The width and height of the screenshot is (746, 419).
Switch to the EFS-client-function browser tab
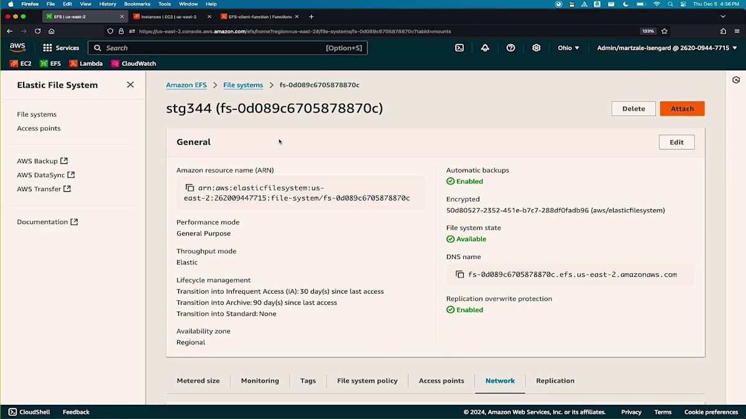tap(260, 17)
